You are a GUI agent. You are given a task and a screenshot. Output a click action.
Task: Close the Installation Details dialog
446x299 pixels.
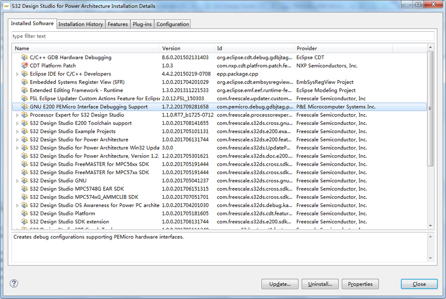(x=419, y=284)
